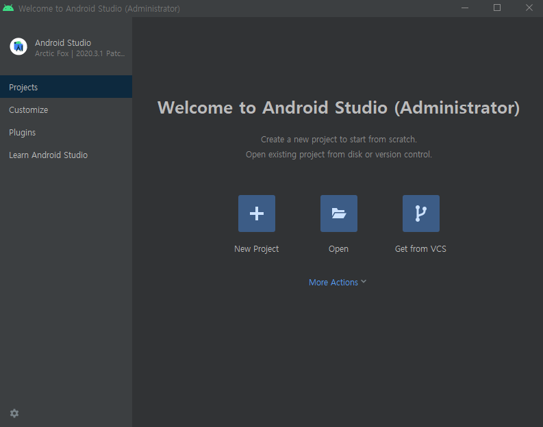
Task: Go to Learn Android Studio
Action: [66, 155]
